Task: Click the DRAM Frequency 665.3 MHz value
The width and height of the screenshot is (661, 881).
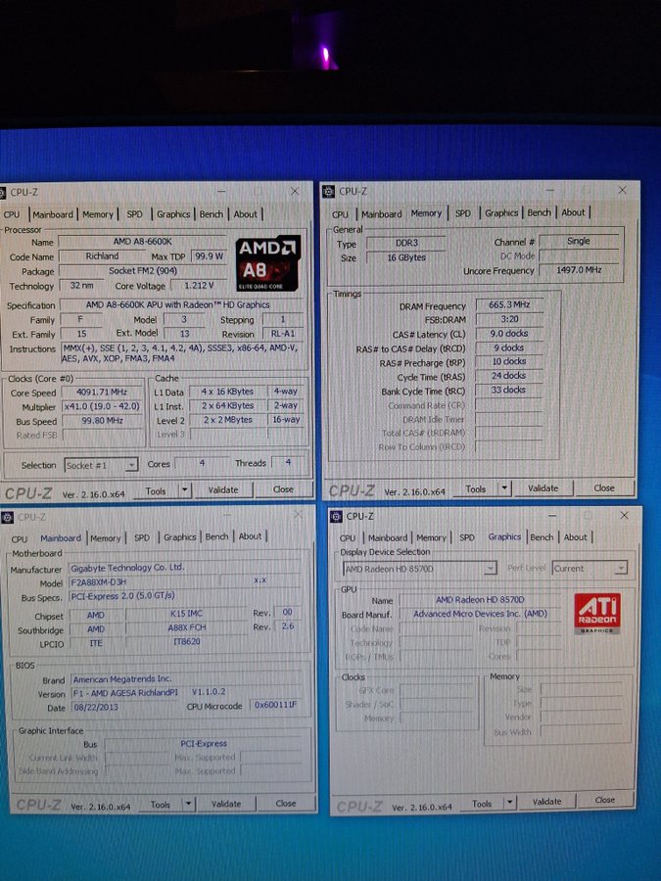Action: (509, 304)
